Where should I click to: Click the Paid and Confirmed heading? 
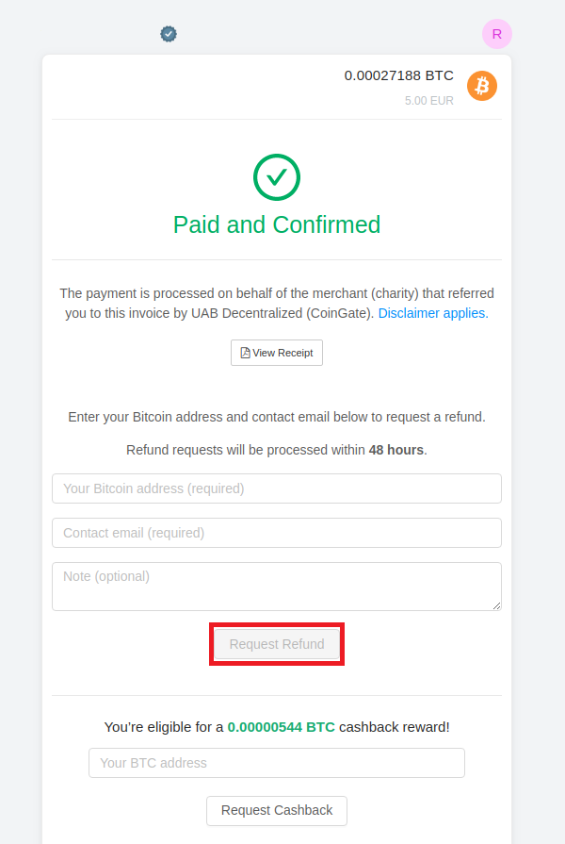277,224
